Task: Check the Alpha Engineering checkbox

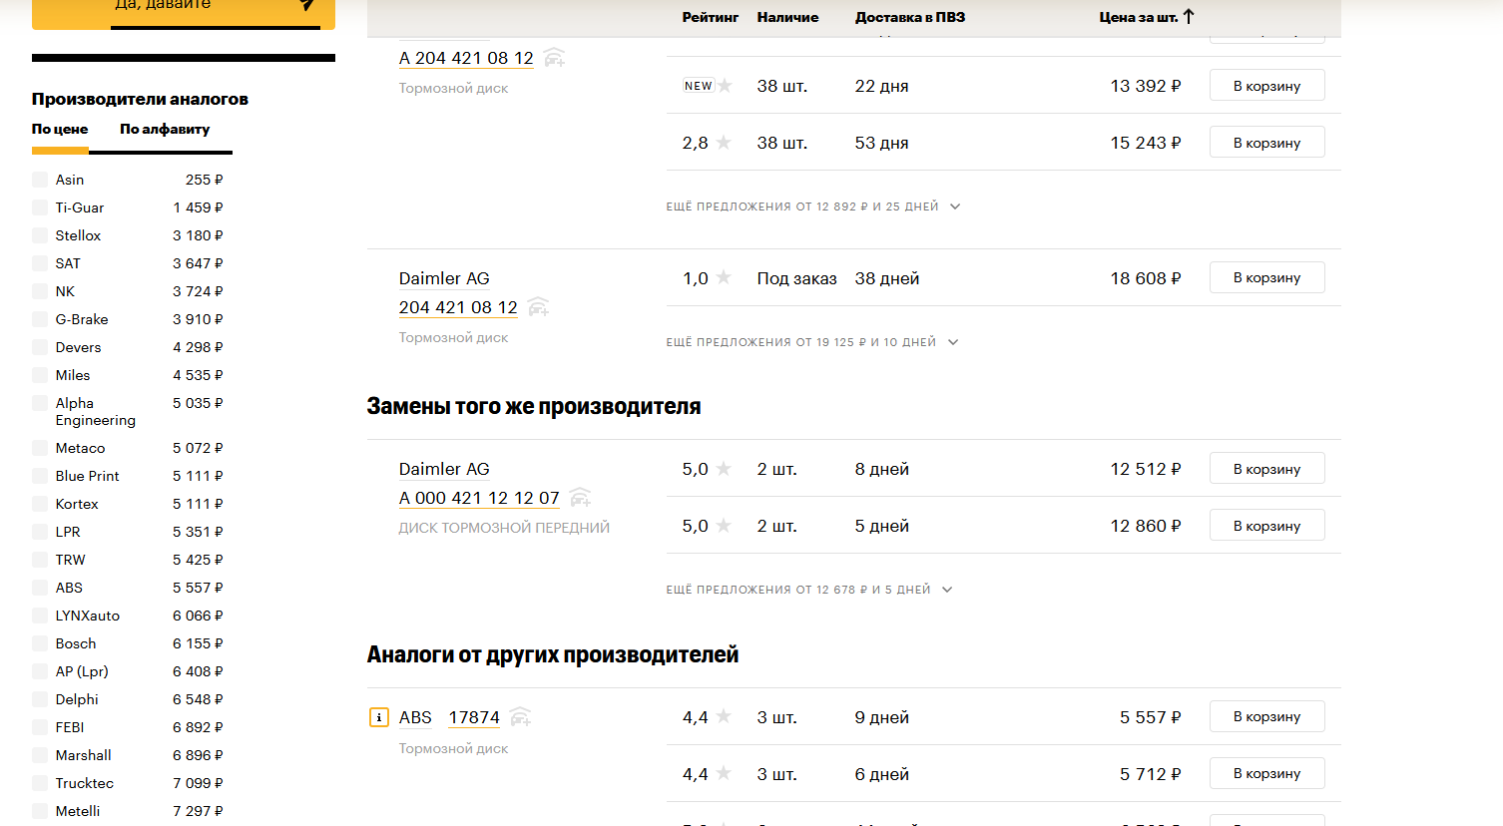Action: [40, 403]
